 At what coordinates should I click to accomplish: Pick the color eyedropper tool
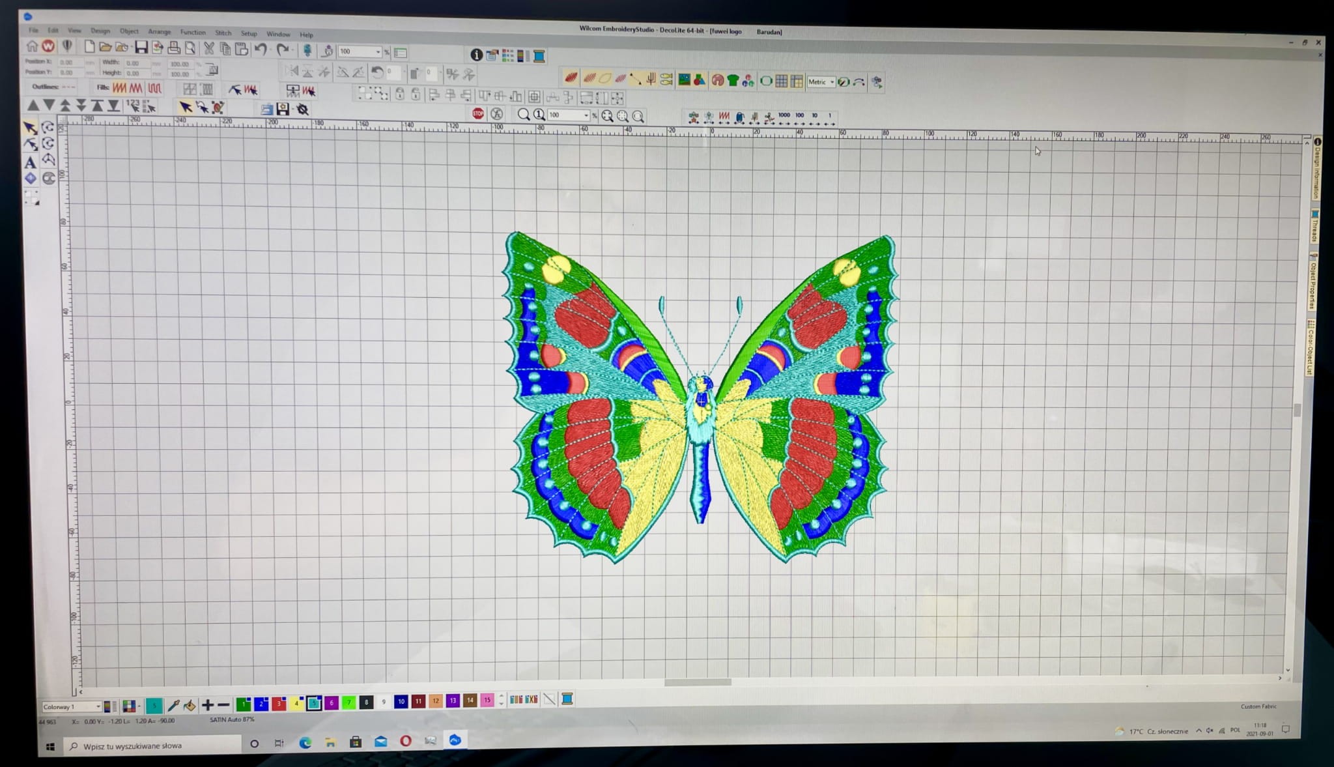[173, 705]
